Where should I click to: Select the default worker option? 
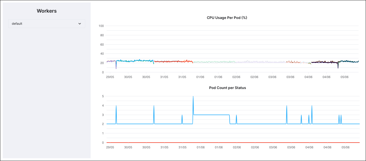[16, 24]
